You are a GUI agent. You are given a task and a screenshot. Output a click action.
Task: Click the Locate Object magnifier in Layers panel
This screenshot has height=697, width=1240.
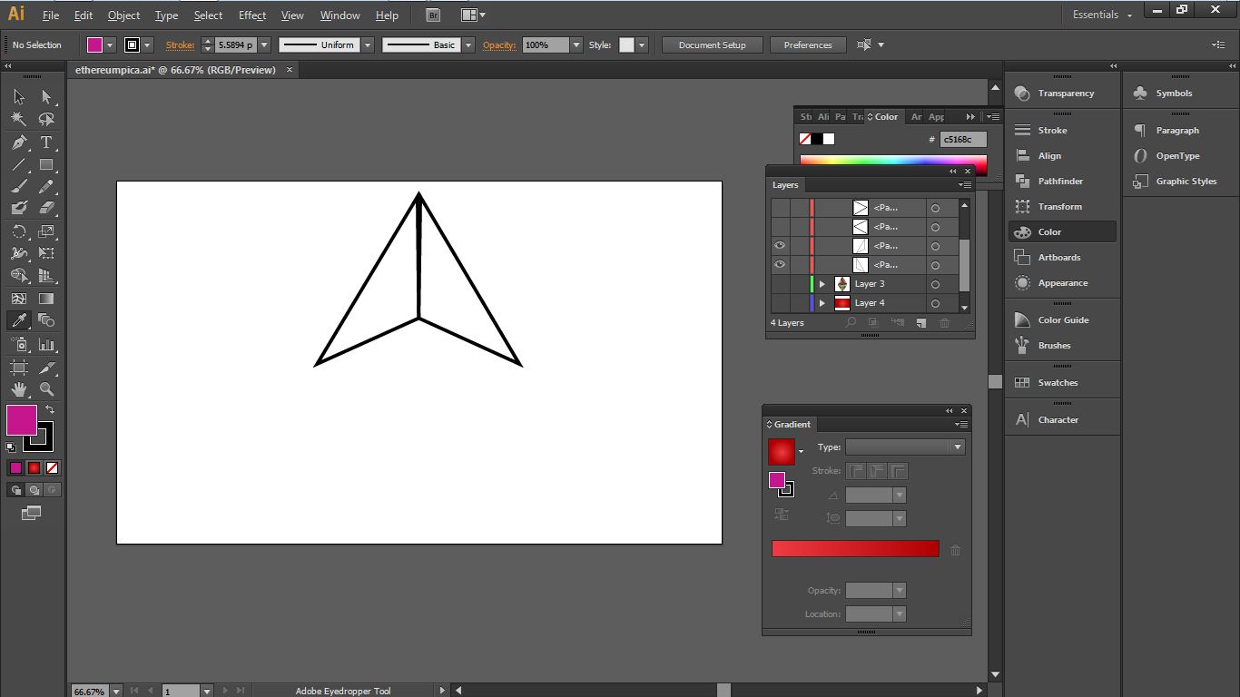point(851,322)
